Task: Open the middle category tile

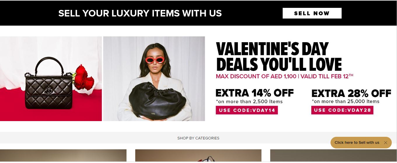Action: (198, 155)
